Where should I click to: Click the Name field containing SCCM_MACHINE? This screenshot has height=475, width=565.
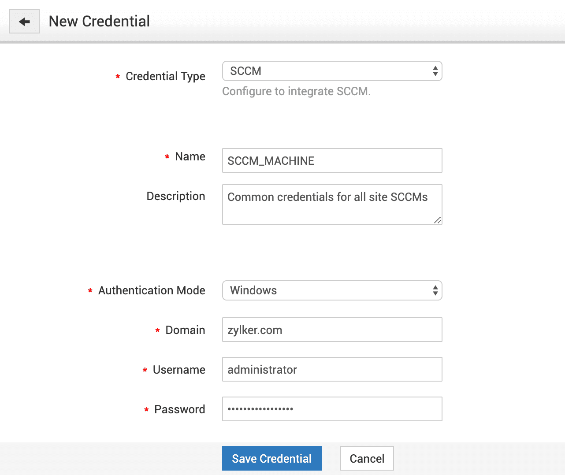pyautogui.click(x=332, y=160)
